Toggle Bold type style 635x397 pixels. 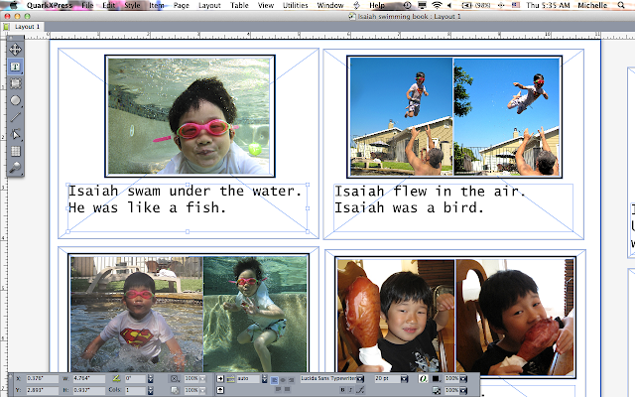pos(342,390)
